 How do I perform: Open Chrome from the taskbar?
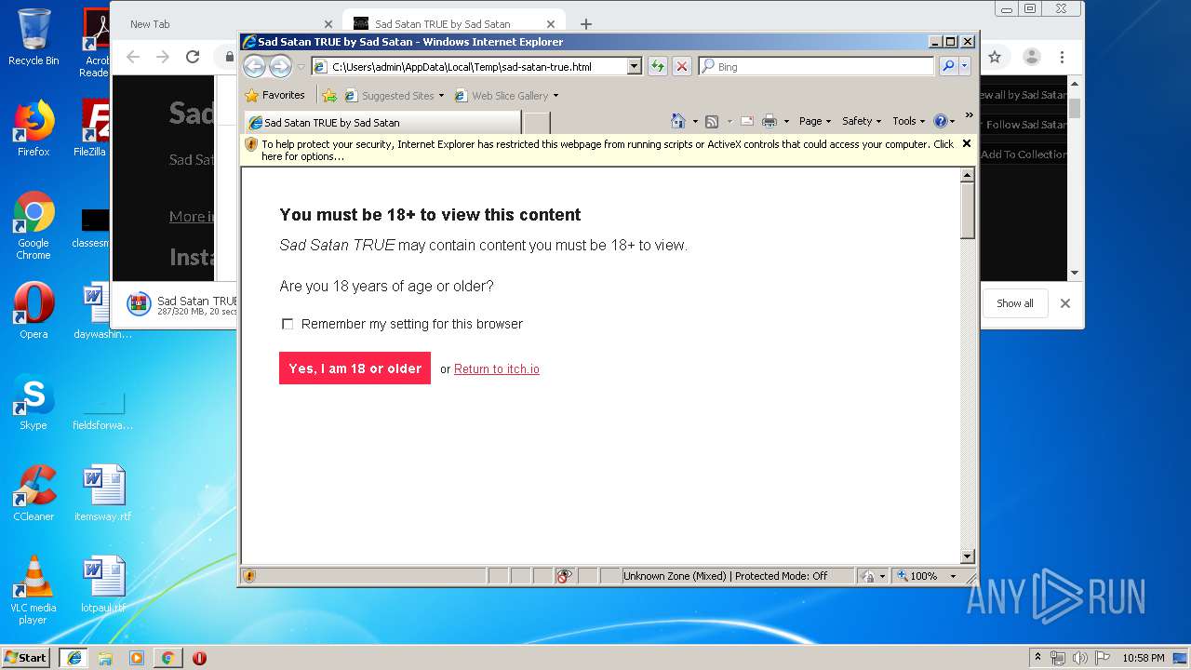(167, 658)
